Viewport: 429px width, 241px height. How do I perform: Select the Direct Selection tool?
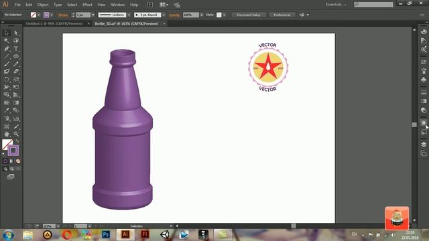(16, 33)
